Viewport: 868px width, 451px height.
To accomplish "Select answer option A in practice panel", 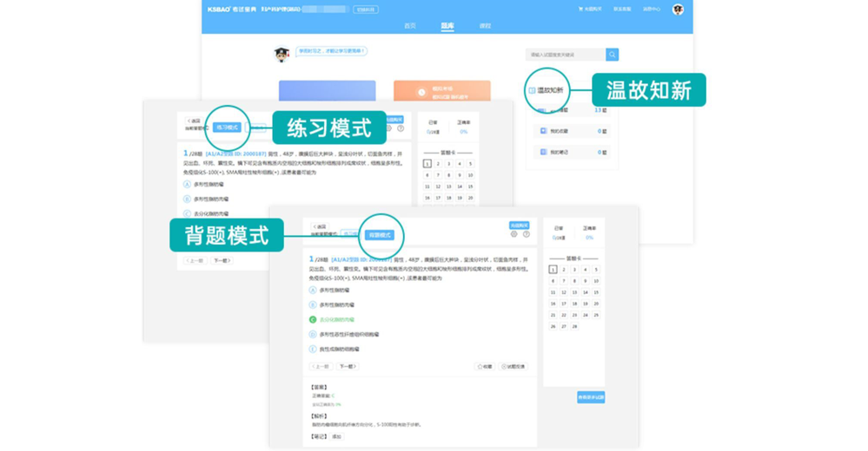I will tap(187, 185).
